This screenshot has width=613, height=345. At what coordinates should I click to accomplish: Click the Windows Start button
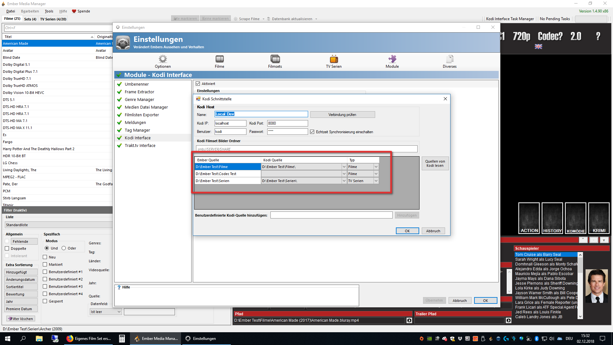[8, 339]
